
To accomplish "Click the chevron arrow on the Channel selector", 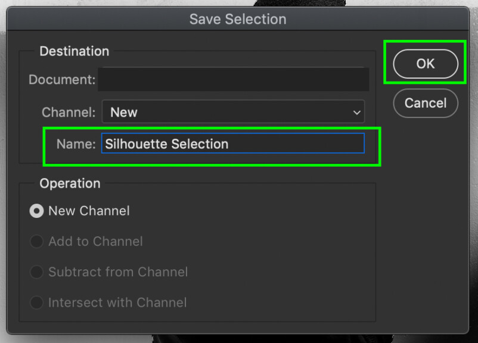I will 356,112.
